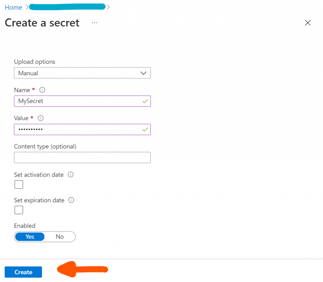323x282 pixels.
Task: Click the breadcrumb chevron after Home
Action: (27, 7)
